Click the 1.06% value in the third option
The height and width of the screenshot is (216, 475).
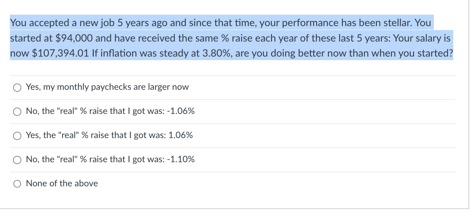point(180,135)
